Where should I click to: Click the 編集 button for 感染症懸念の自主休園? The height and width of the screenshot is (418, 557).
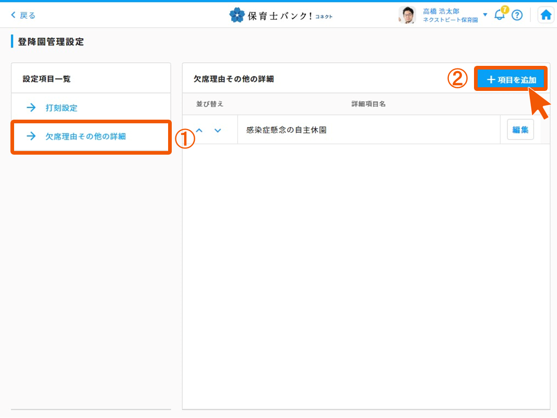coord(520,130)
